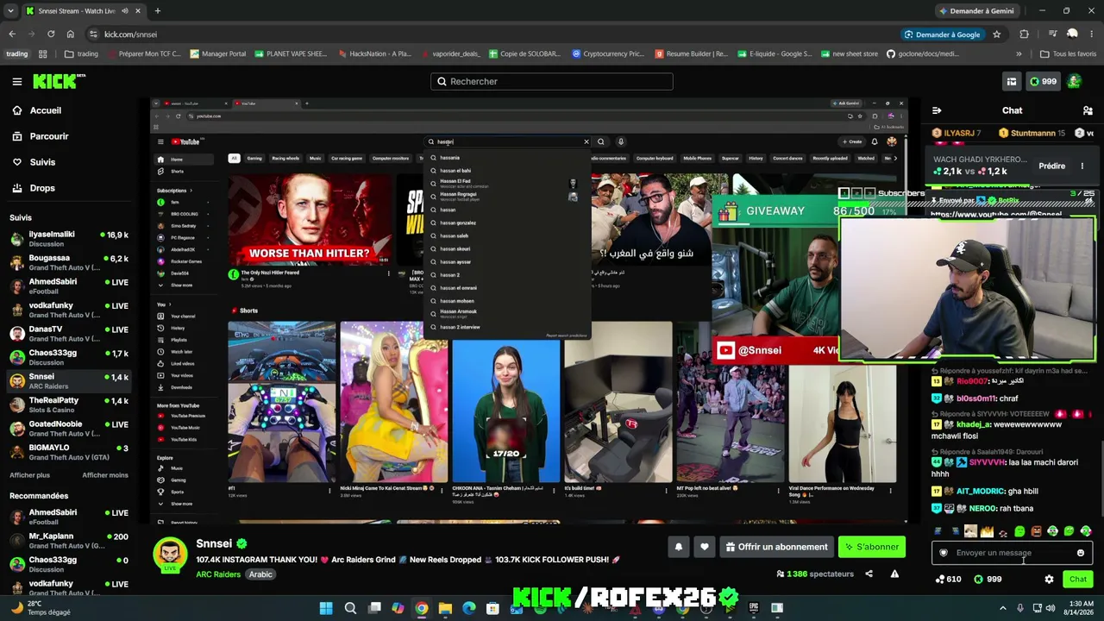Expand followed list with Afficher plus

point(29,475)
